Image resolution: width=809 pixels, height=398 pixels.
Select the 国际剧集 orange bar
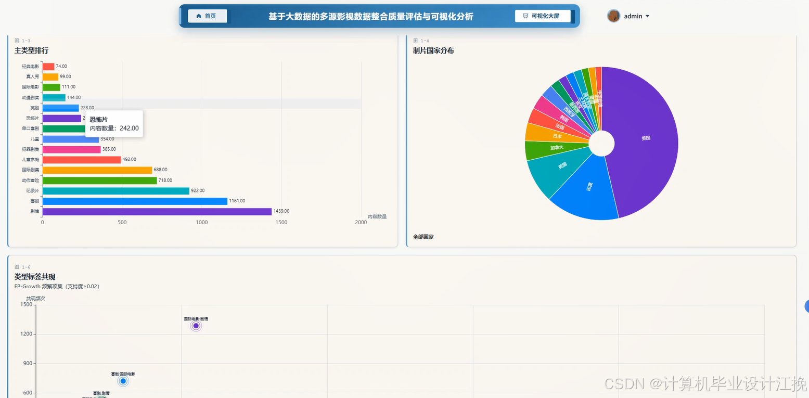pyautogui.click(x=97, y=170)
